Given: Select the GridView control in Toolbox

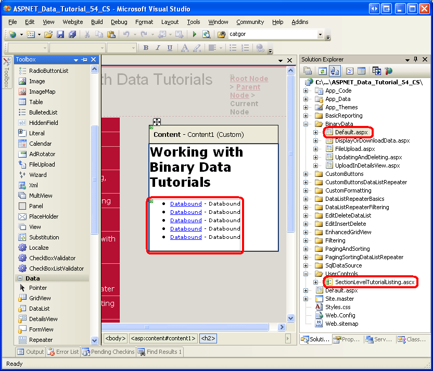Looking at the screenshot, I should 40,298.
